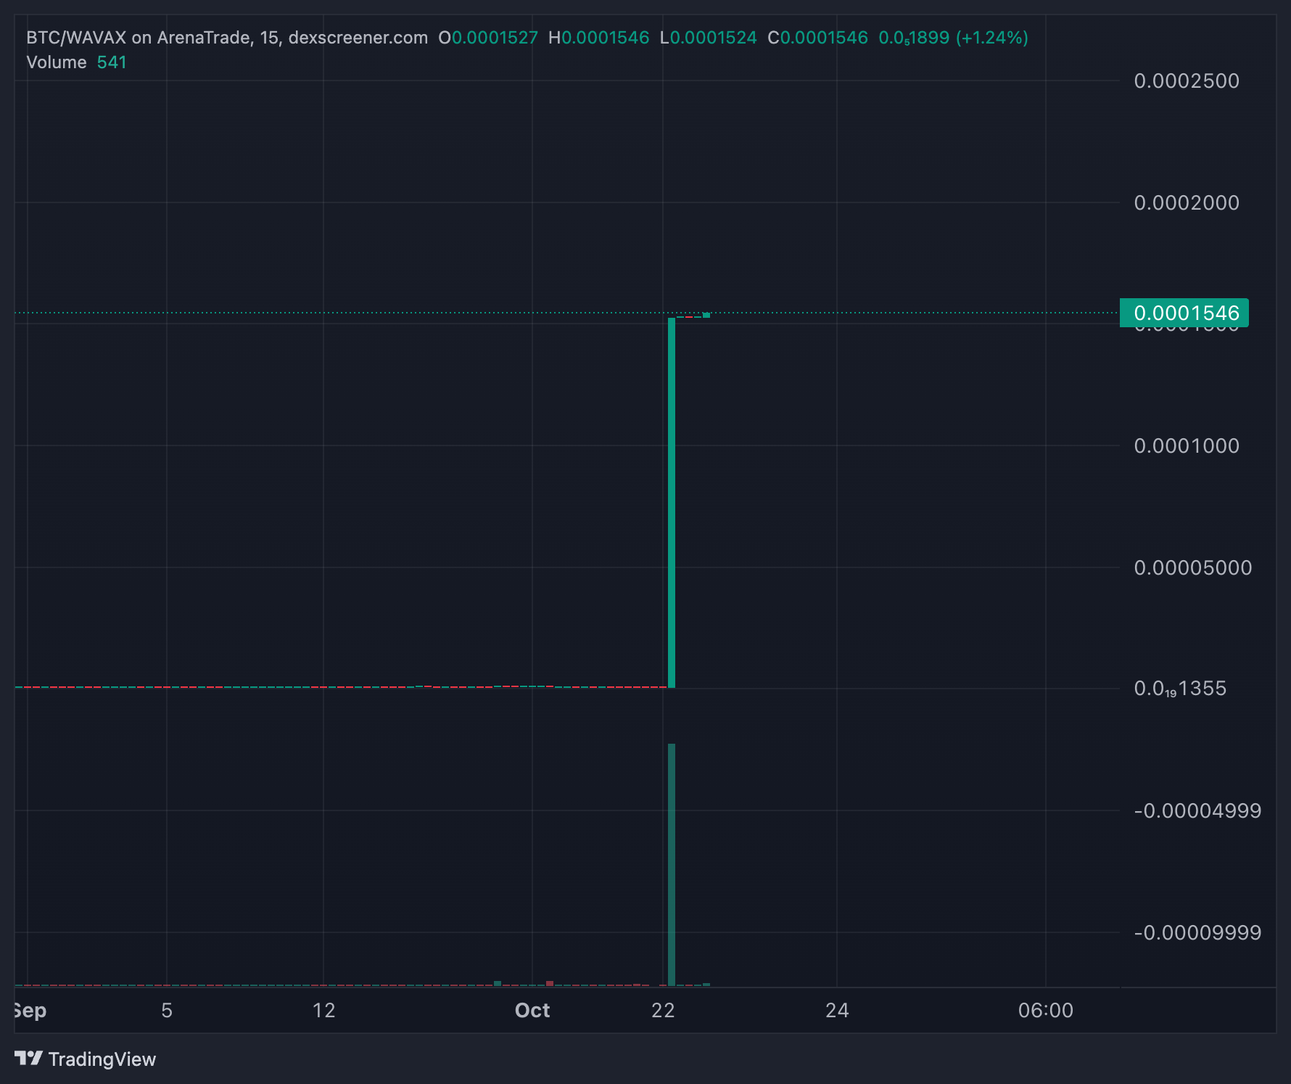The height and width of the screenshot is (1084, 1291).
Task: Click the High value H0.0001546
Action: (599, 38)
